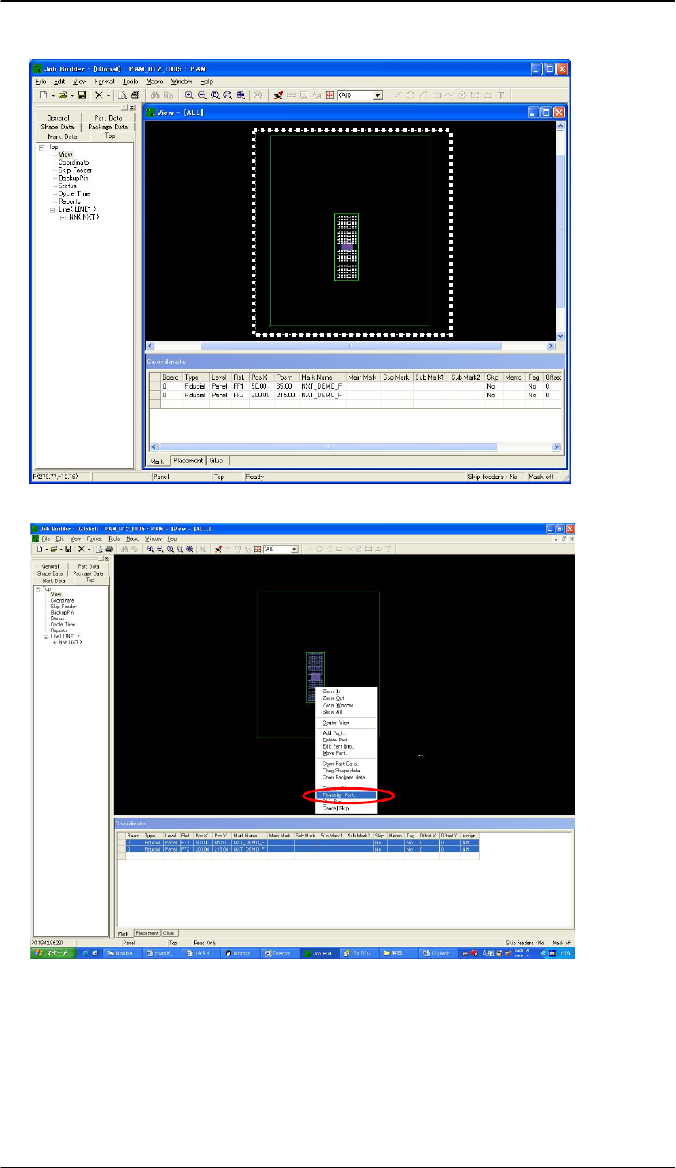Expand NNK NXT node in upper window tree
Screen dimensions: 676x1168
63,217
